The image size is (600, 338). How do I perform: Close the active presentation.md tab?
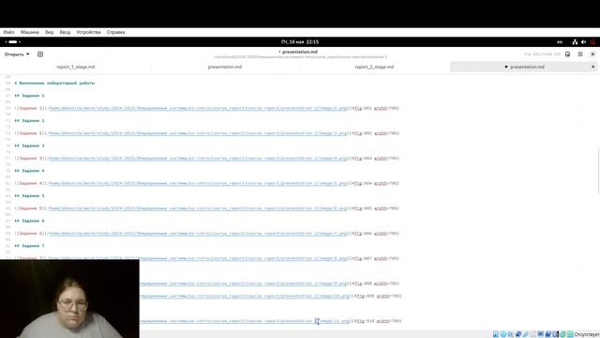tap(593, 67)
